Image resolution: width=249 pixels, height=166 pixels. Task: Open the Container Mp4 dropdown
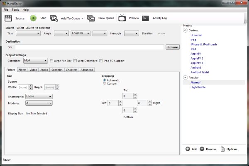(35, 61)
